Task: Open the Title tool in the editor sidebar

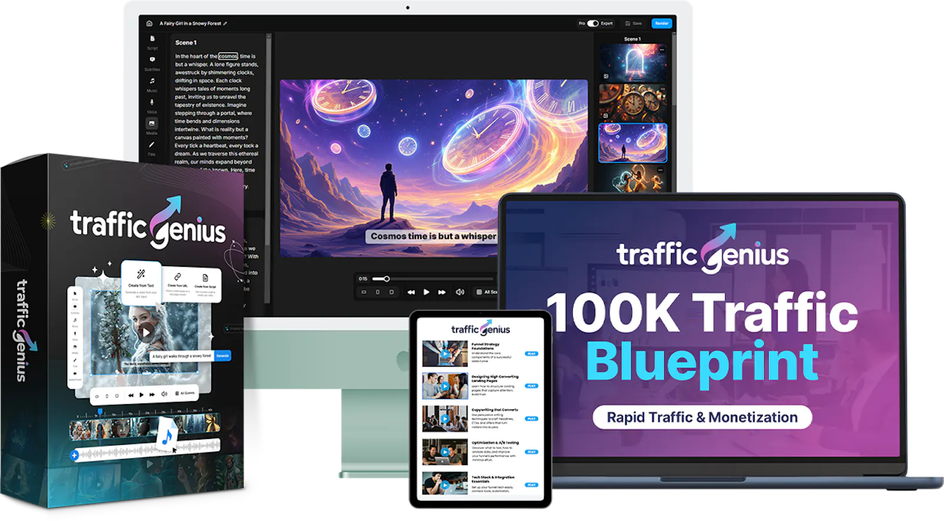Action: [x=152, y=148]
